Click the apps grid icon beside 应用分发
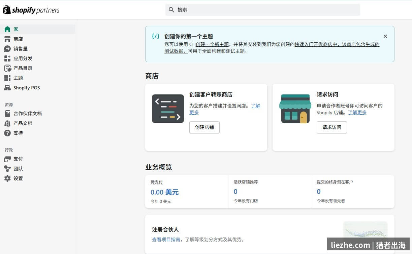412x254 pixels. (7, 58)
